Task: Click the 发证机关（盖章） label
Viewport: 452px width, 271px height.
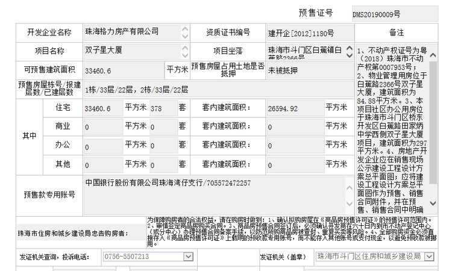Action: pos(283,257)
